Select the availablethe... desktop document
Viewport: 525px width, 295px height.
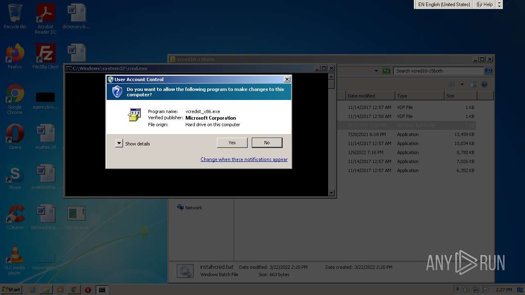[x=46, y=177]
